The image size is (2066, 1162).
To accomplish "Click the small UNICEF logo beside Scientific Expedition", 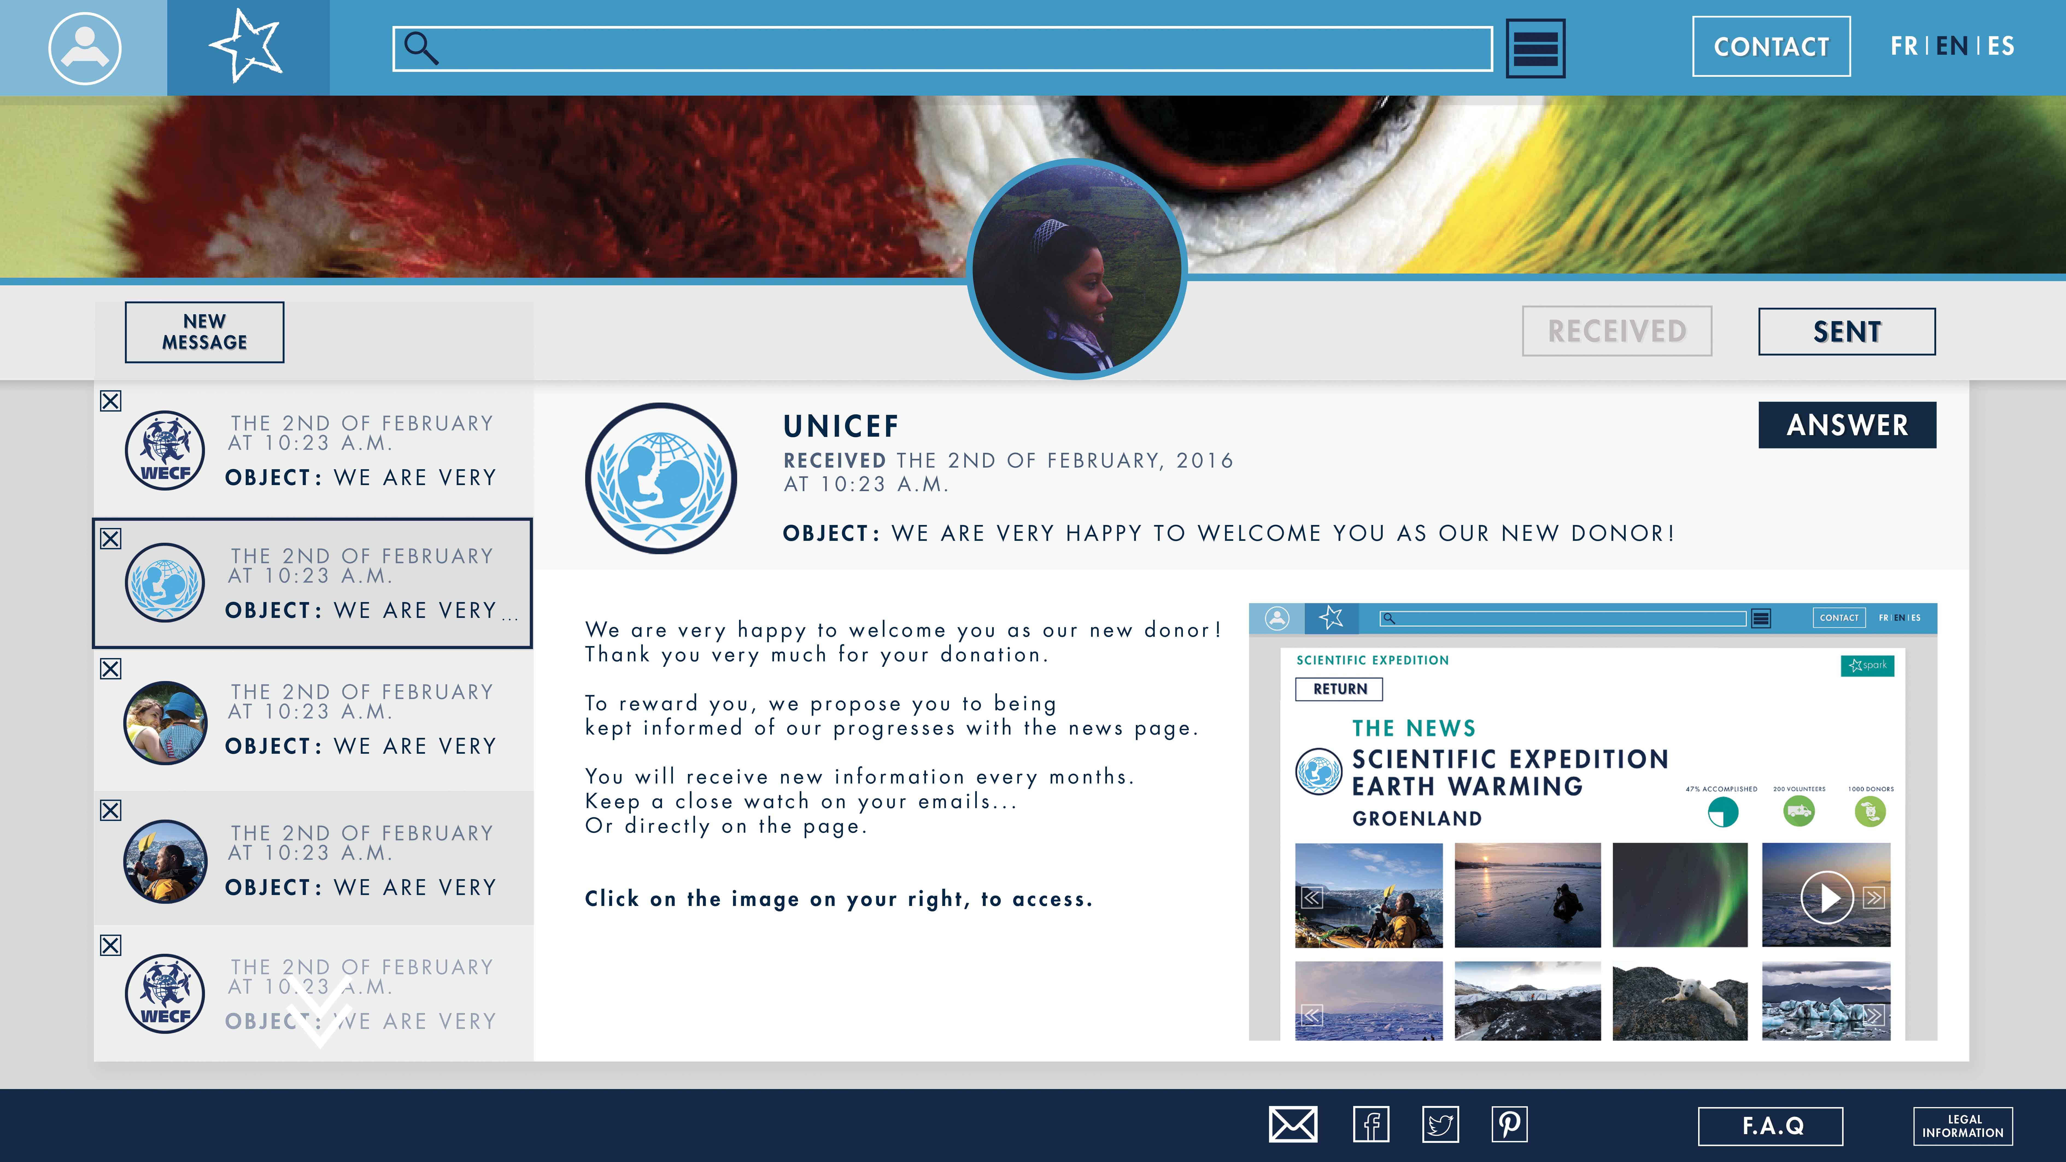I will [x=1318, y=771].
